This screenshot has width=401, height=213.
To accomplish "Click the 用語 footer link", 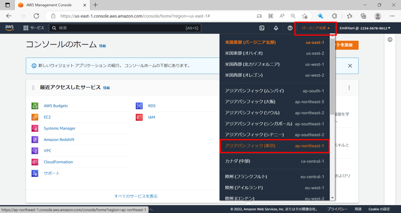I will click(x=358, y=209).
